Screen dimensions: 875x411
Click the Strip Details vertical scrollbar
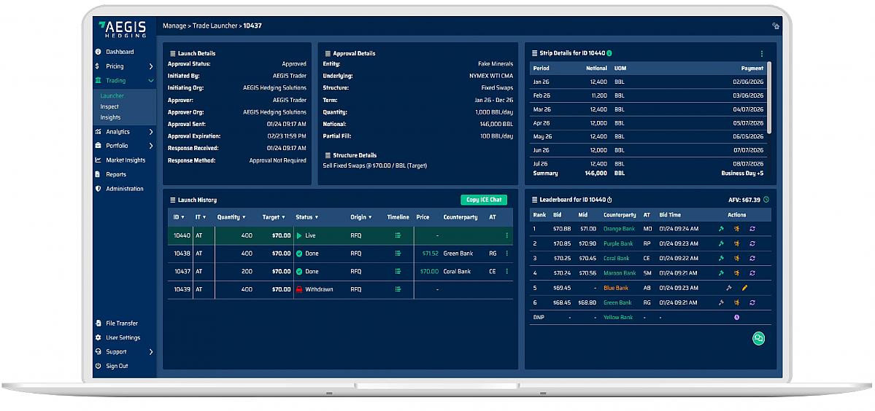[769, 98]
